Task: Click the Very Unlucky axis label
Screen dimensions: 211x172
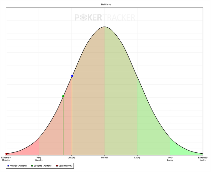Action: (x=39, y=159)
